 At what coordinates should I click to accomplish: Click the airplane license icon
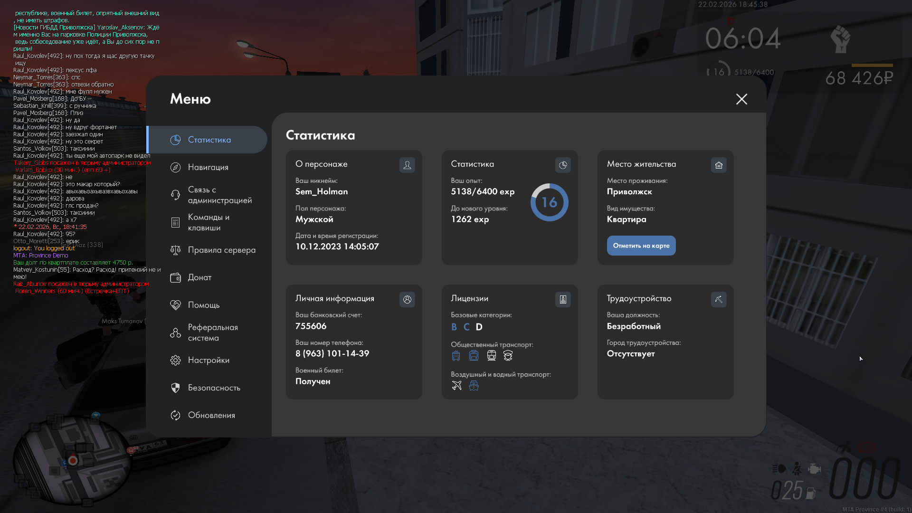(x=456, y=385)
